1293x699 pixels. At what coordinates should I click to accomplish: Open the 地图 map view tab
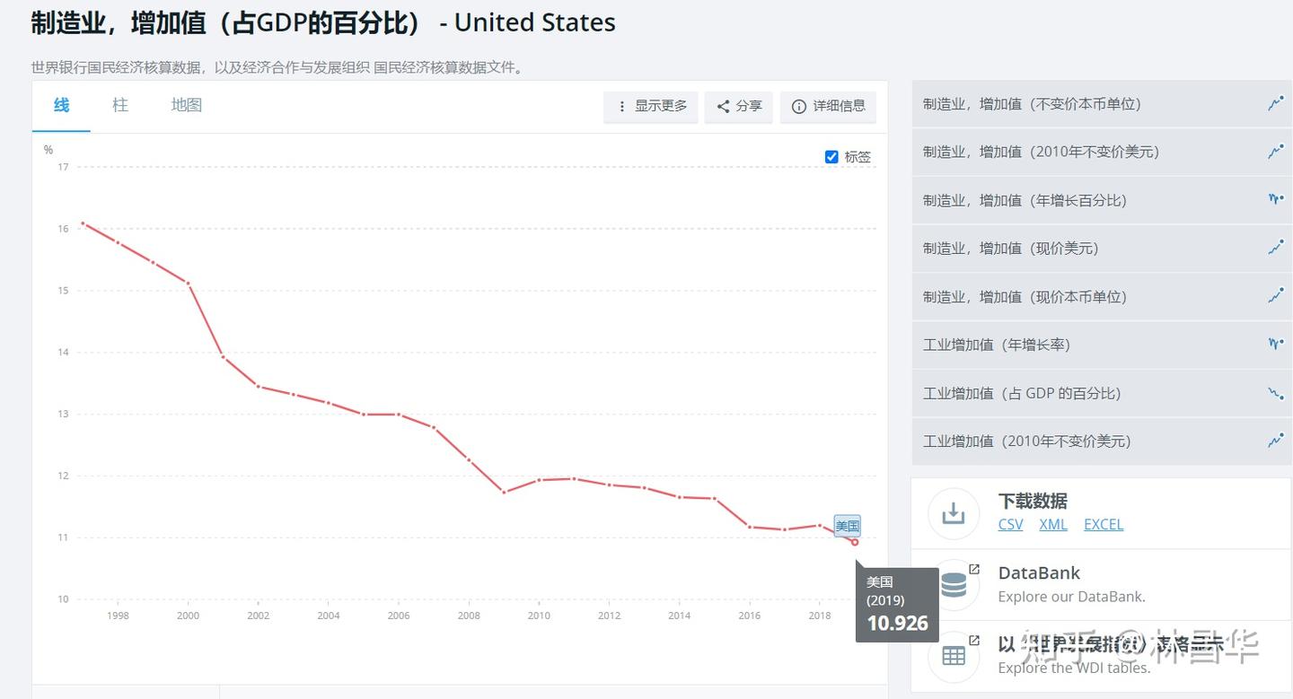pyautogui.click(x=185, y=105)
